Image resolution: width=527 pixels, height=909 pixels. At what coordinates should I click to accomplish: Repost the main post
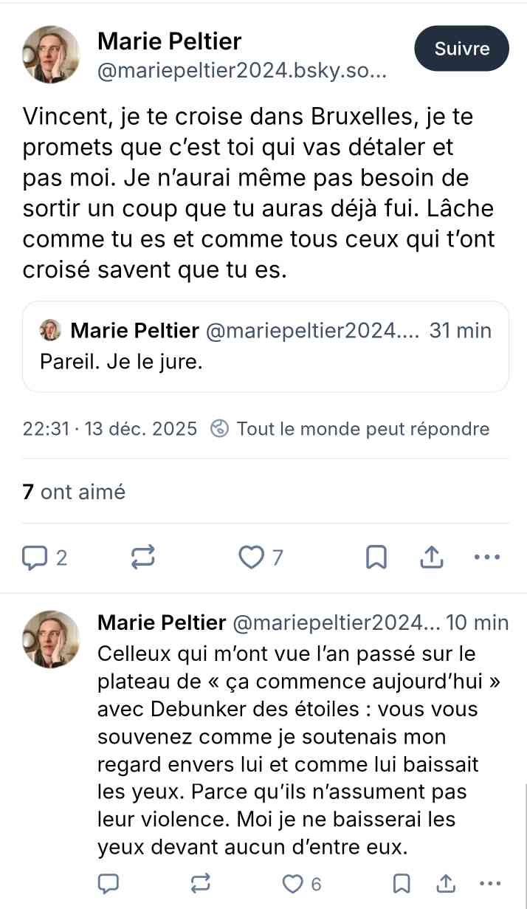pos(143,558)
